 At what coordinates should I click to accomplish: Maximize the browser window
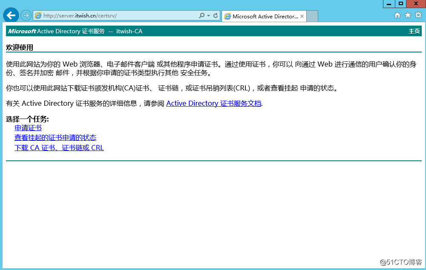click(400, 4)
